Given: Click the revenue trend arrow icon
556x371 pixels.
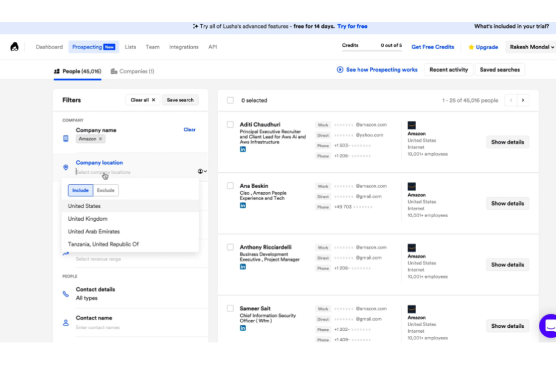Looking at the screenshot, I should coord(66,254).
